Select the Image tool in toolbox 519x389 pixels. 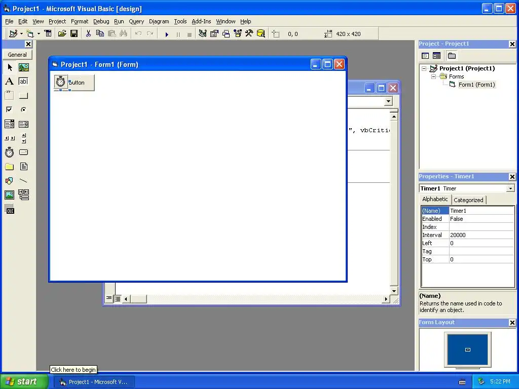pos(10,195)
